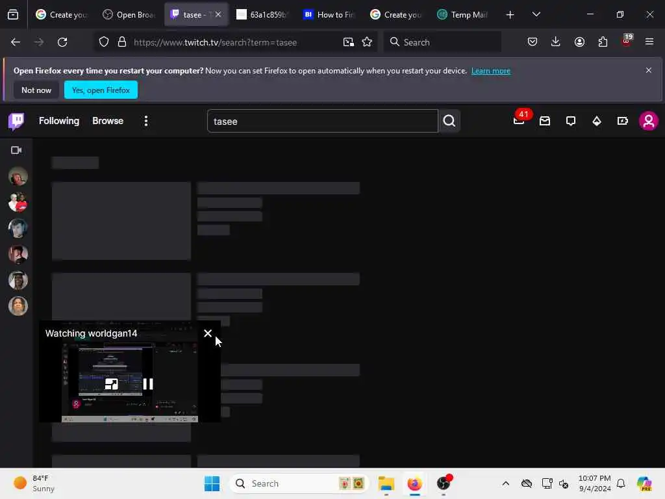
Task: Reload the current page
Action: pyautogui.click(x=62, y=42)
